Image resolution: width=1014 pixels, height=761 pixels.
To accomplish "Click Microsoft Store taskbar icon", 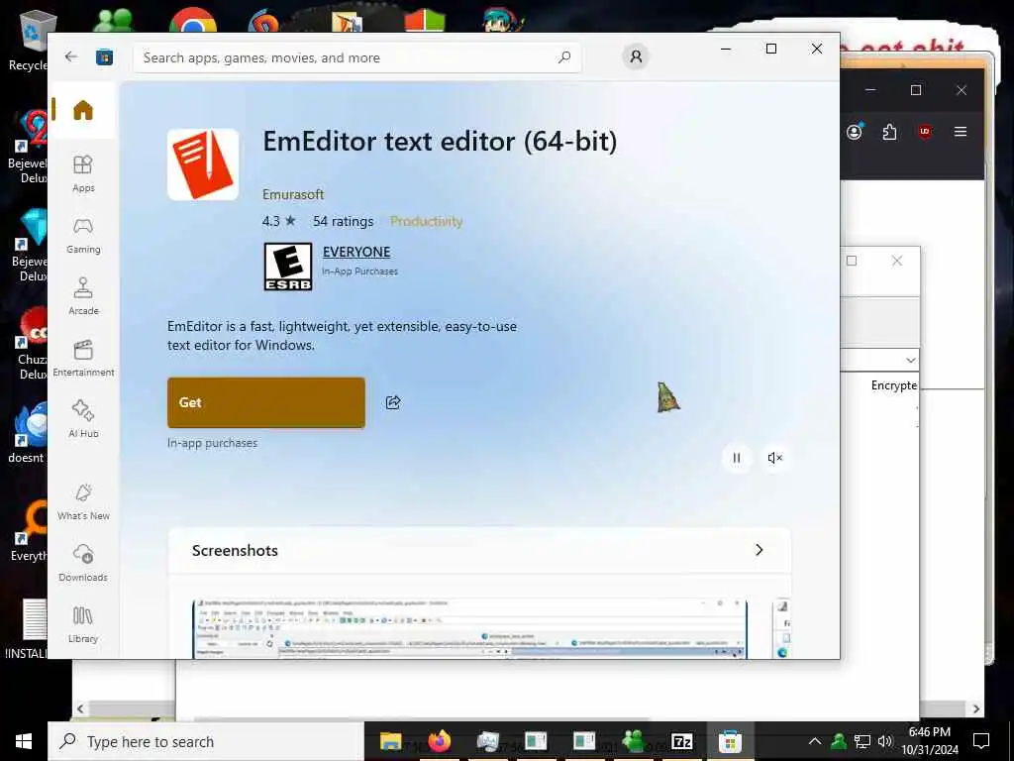I will point(730,741).
